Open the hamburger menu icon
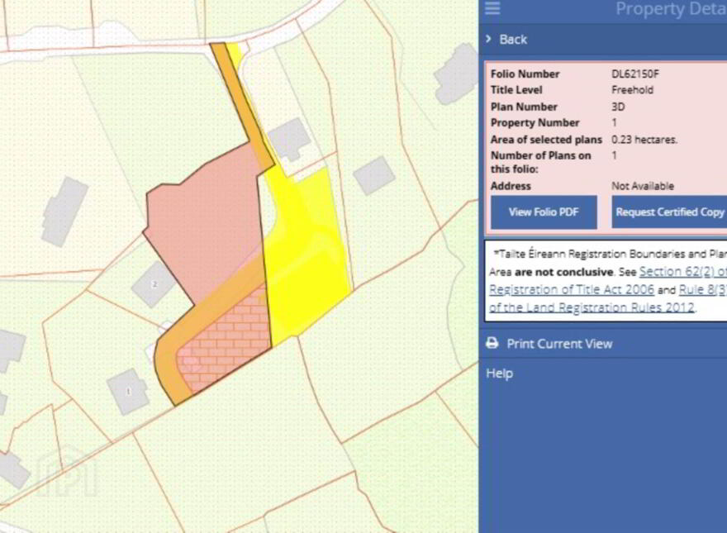727x533 pixels. (x=492, y=8)
